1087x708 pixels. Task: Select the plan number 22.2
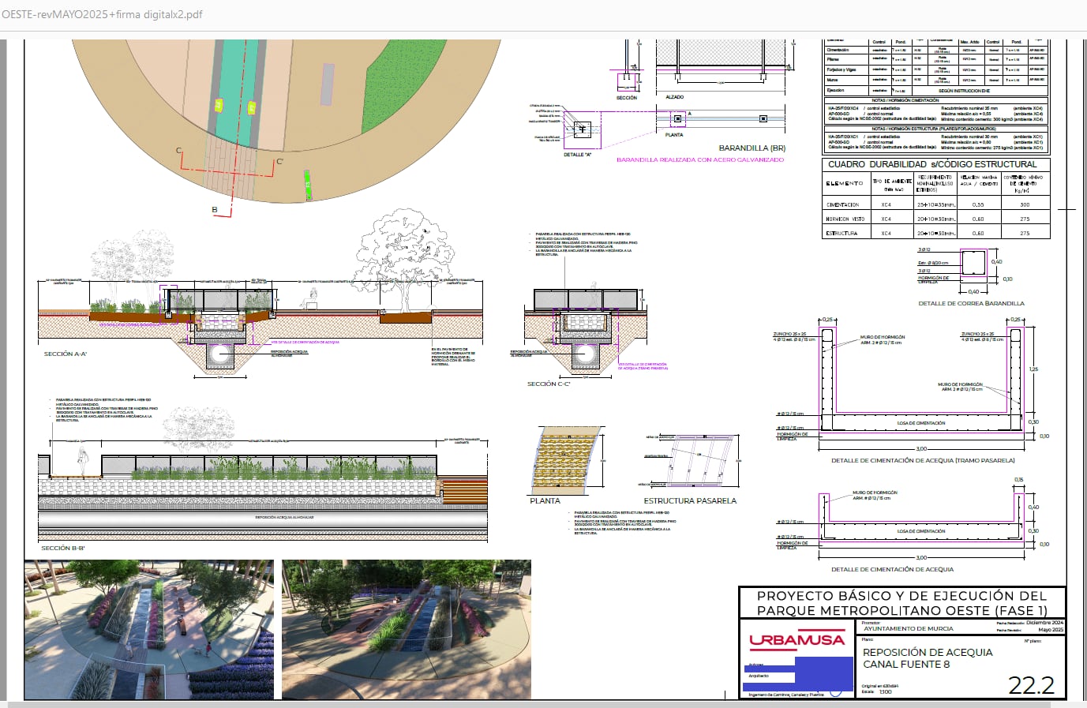[1029, 686]
